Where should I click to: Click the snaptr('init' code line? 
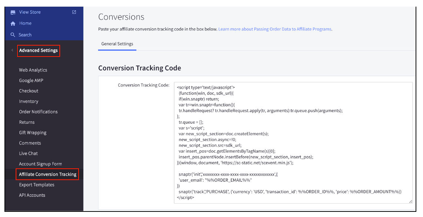(x=228, y=174)
